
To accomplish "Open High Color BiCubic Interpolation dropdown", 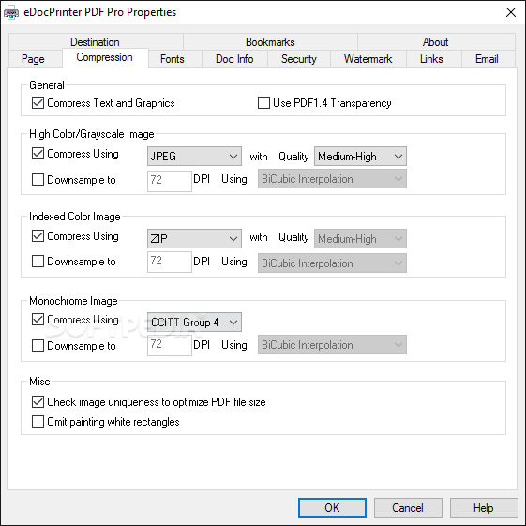I will (332, 179).
